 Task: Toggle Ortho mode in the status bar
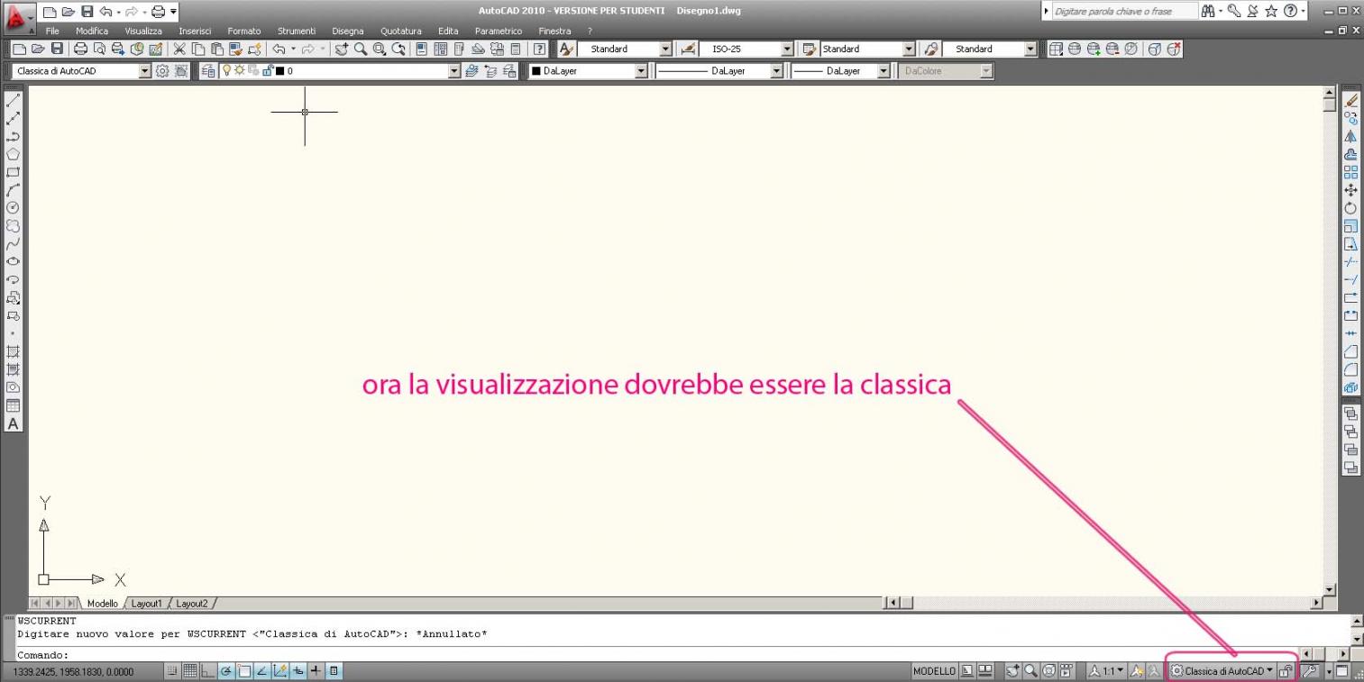pyautogui.click(x=206, y=670)
